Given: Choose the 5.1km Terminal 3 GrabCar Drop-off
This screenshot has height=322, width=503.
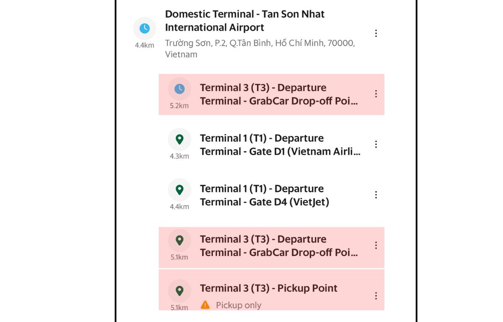Looking at the screenshot, I should tap(279, 246).
